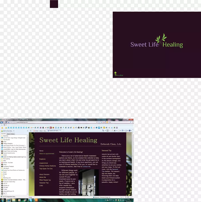Switch to the History tab in sidebar

coord(13,134)
